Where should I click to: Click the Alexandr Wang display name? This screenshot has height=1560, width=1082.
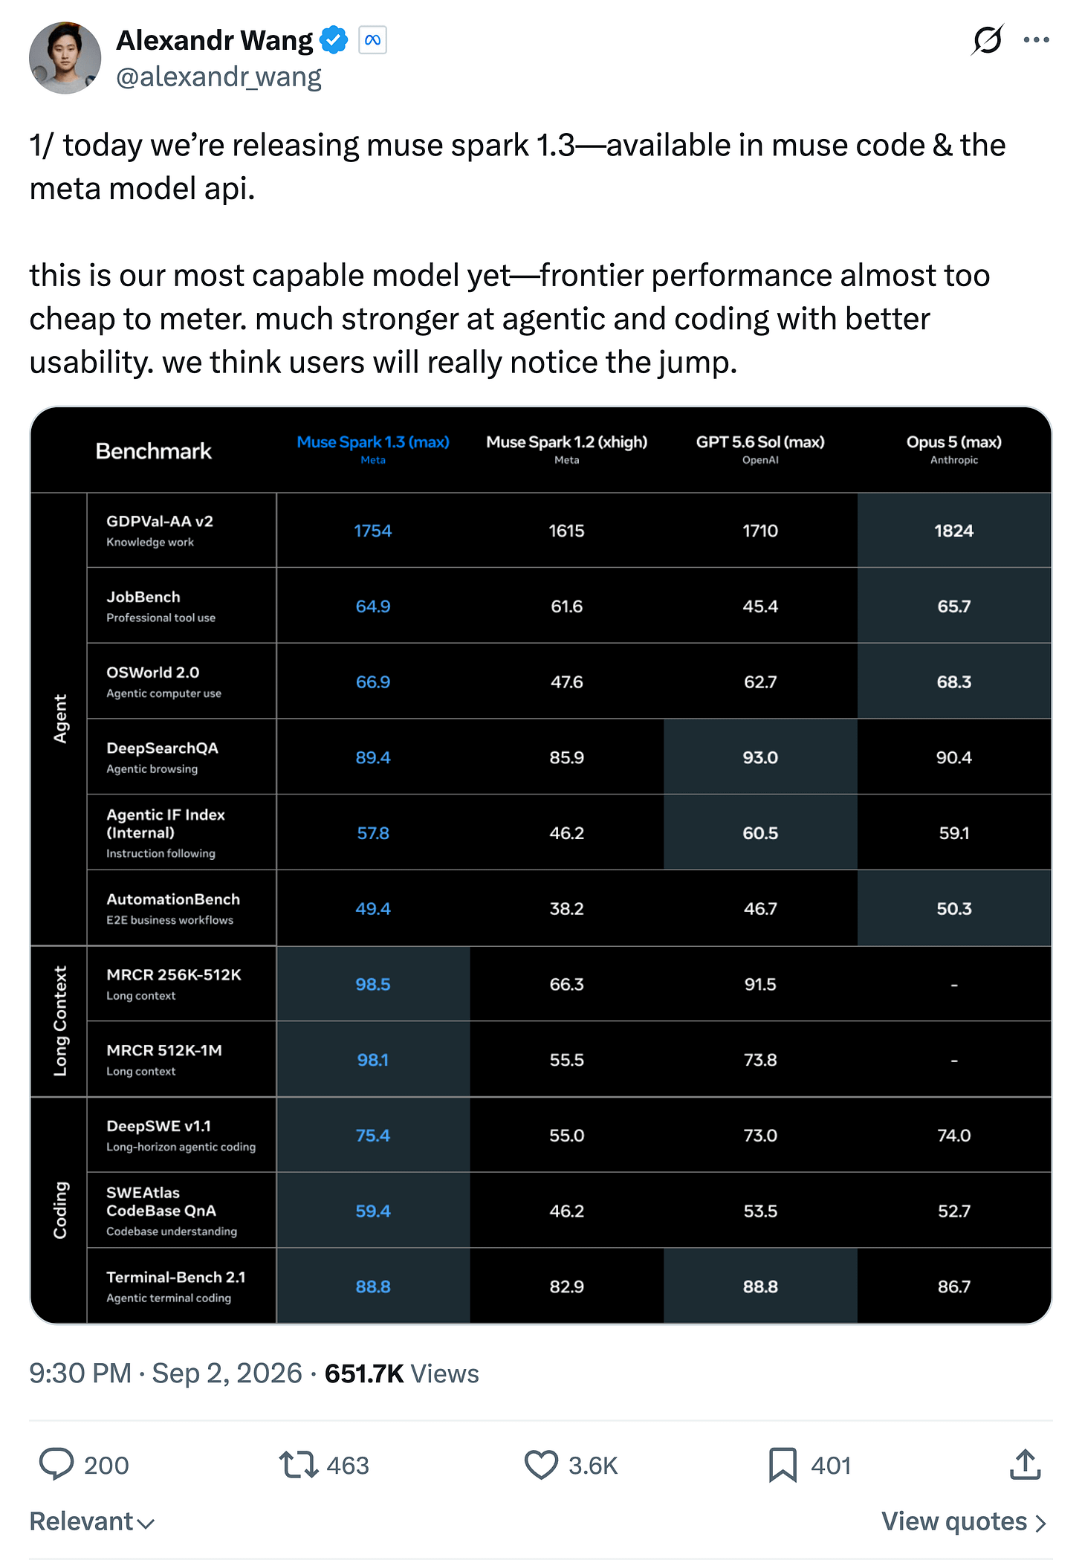(x=215, y=40)
